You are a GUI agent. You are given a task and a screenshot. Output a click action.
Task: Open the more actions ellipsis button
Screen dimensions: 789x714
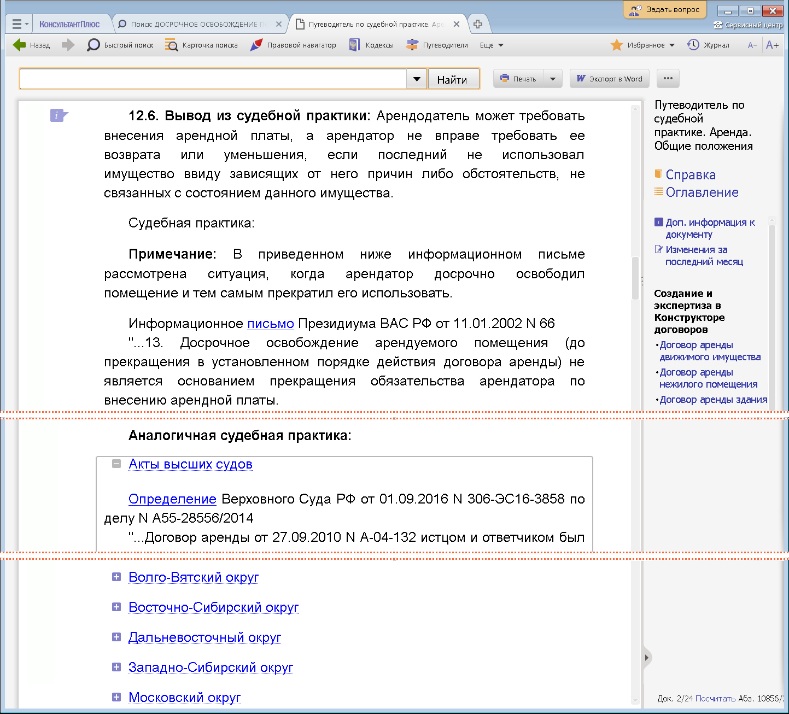(x=668, y=79)
